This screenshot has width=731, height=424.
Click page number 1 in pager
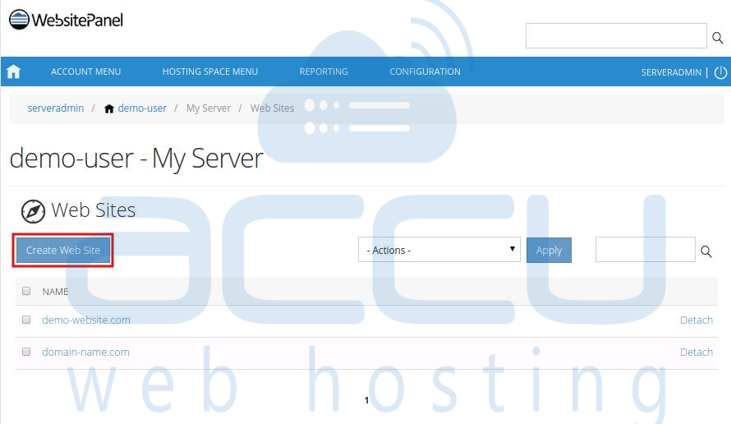(366, 400)
